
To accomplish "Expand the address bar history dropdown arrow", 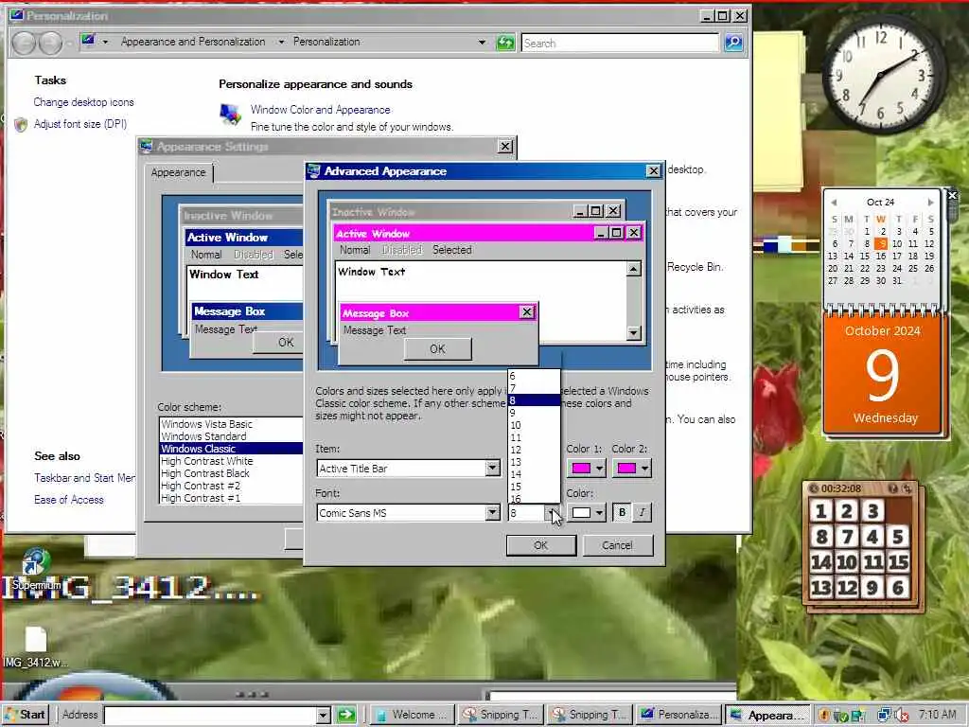I will [x=482, y=42].
